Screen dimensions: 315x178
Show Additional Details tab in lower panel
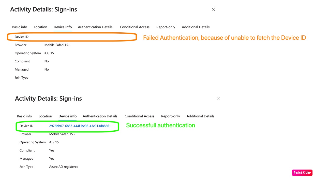pos(200,116)
